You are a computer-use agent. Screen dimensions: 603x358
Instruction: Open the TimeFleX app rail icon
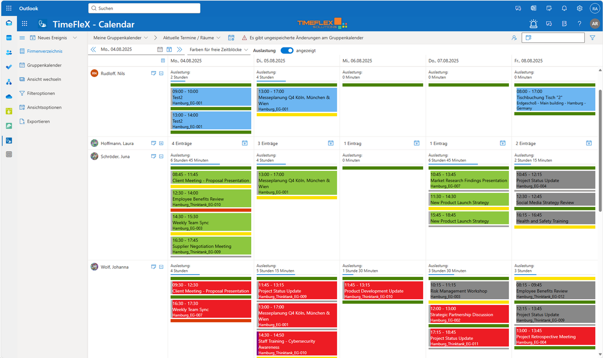tap(9, 140)
